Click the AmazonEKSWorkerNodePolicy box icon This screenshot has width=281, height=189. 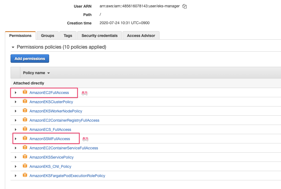click(x=25, y=111)
